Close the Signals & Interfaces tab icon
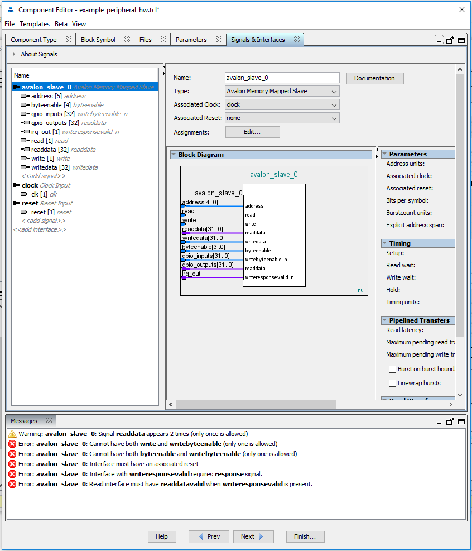The height and width of the screenshot is (551, 472). point(297,40)
